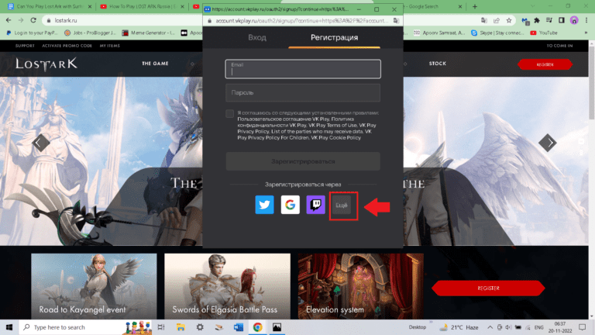Expand more sign-up options with Ещё button
Screen dimensions: 595x335
click(342, 205)
